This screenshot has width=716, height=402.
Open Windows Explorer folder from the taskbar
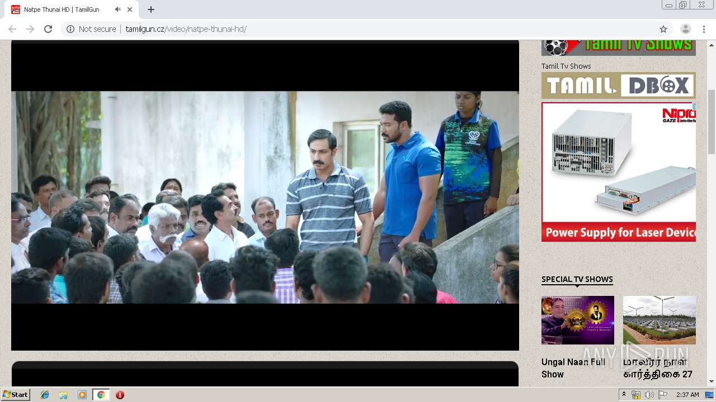coord(63,395)
